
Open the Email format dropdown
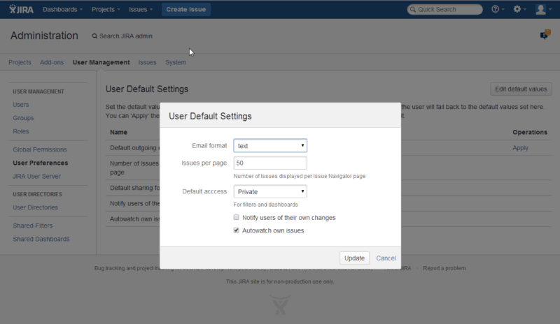[270, 145]
